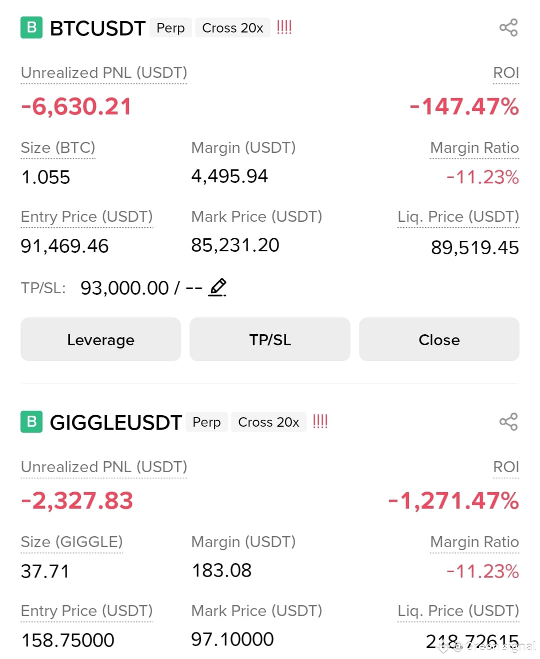
Task: Tap the BTCUSDT Perp tag
Action: point(170,27)
